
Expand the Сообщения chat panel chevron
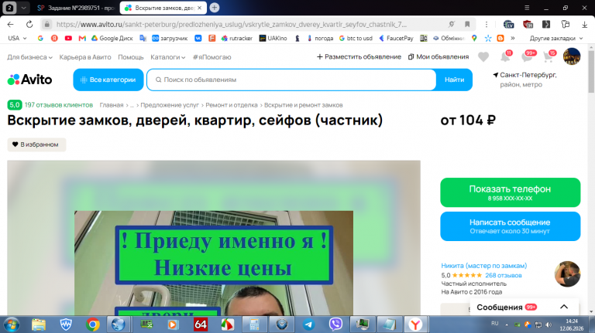point(564,307)
